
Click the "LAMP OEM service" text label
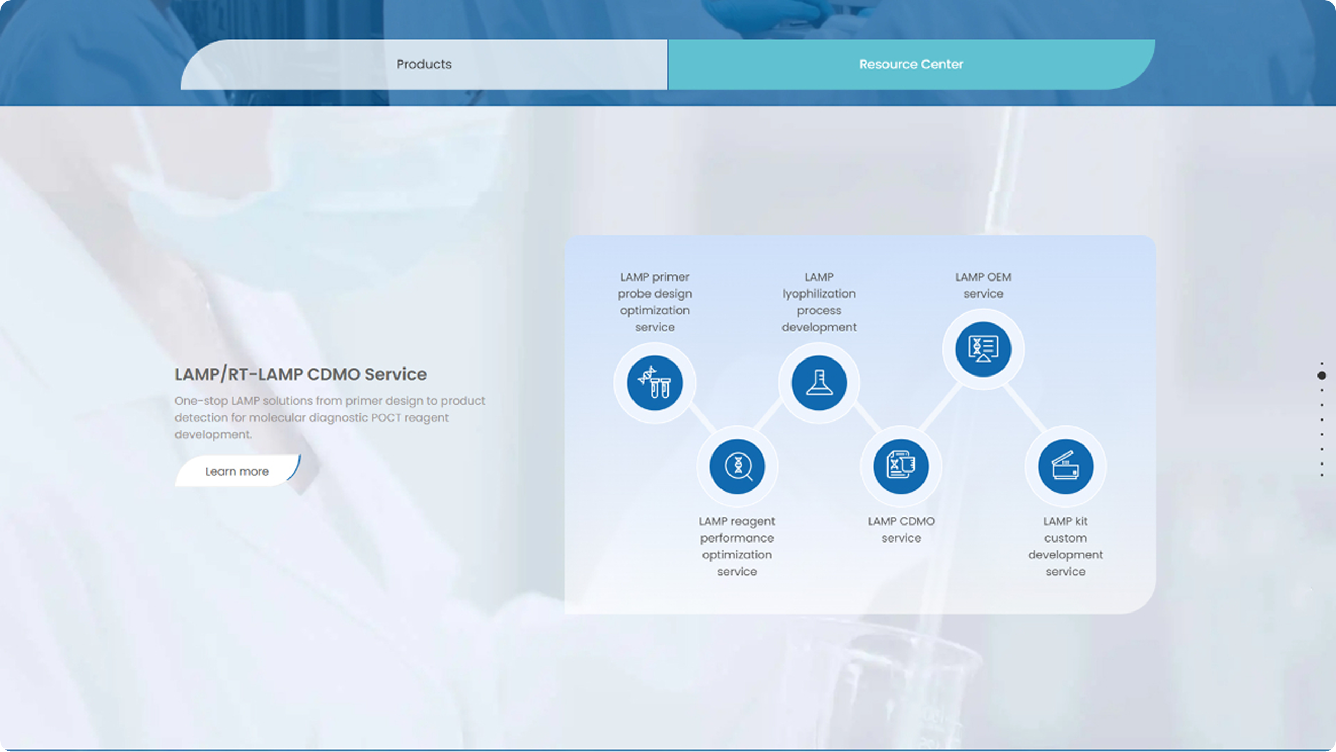point(983,285)
